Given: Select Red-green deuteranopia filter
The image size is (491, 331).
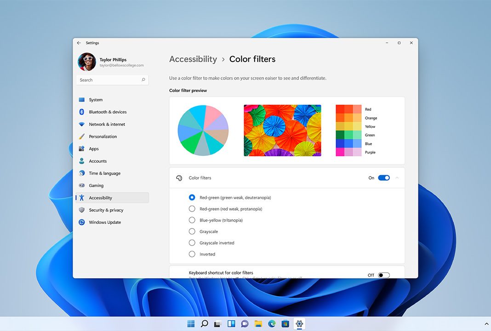Looking at the screenshot, I should point(192,198).
